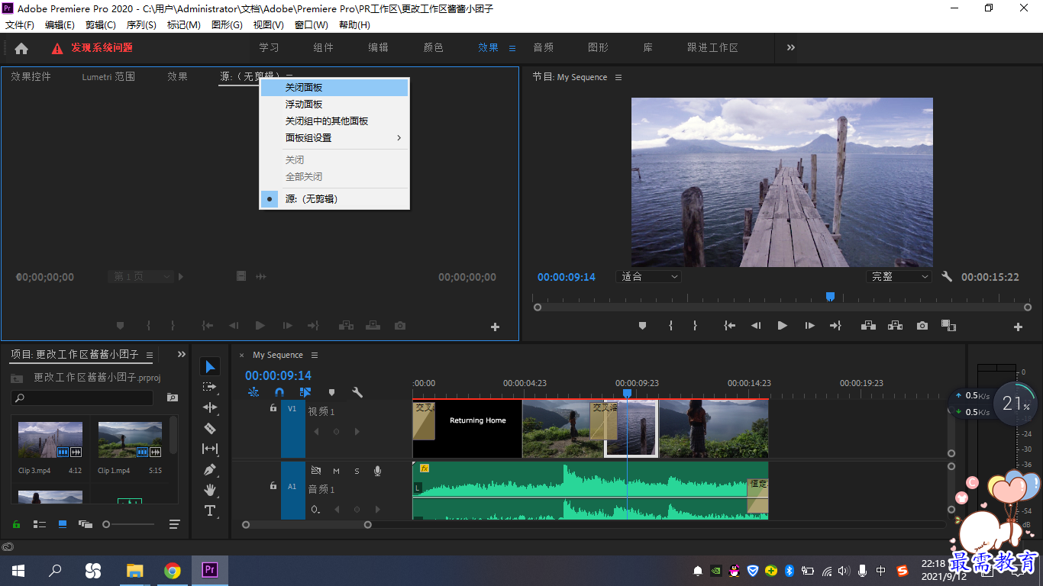Select the Pen tool
This screenshot has height=586, width=1043.
pos(210,469)
